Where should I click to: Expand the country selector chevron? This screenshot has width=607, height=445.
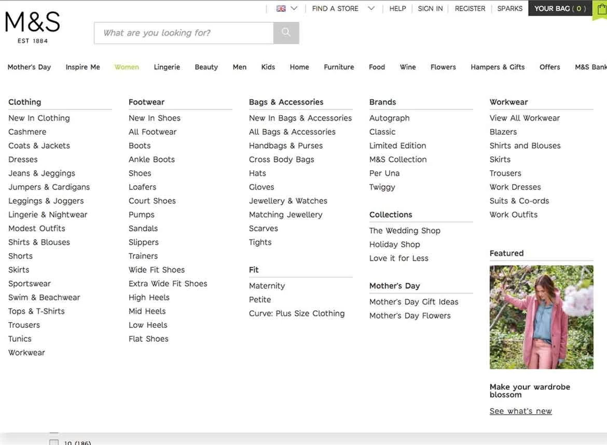point(294,8)
